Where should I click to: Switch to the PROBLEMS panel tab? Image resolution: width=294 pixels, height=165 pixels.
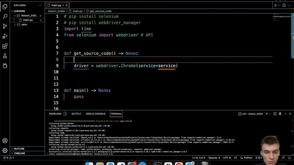[55, 114]
